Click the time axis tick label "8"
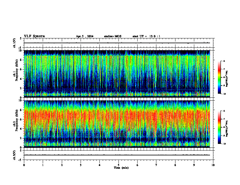 [x=175, y=165]
